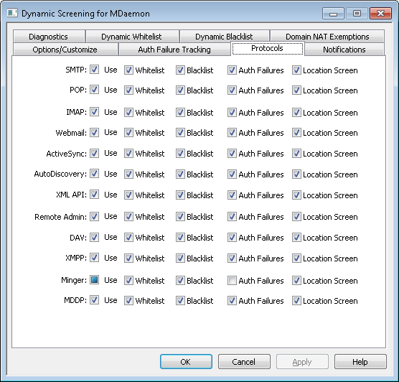This screenshot has width=399, height=382.
Task: Uncheck SMTP Use checkbox
Action: click(95, 70)
